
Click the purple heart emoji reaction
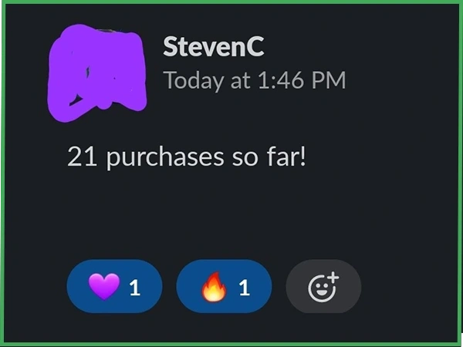point(104,286)
